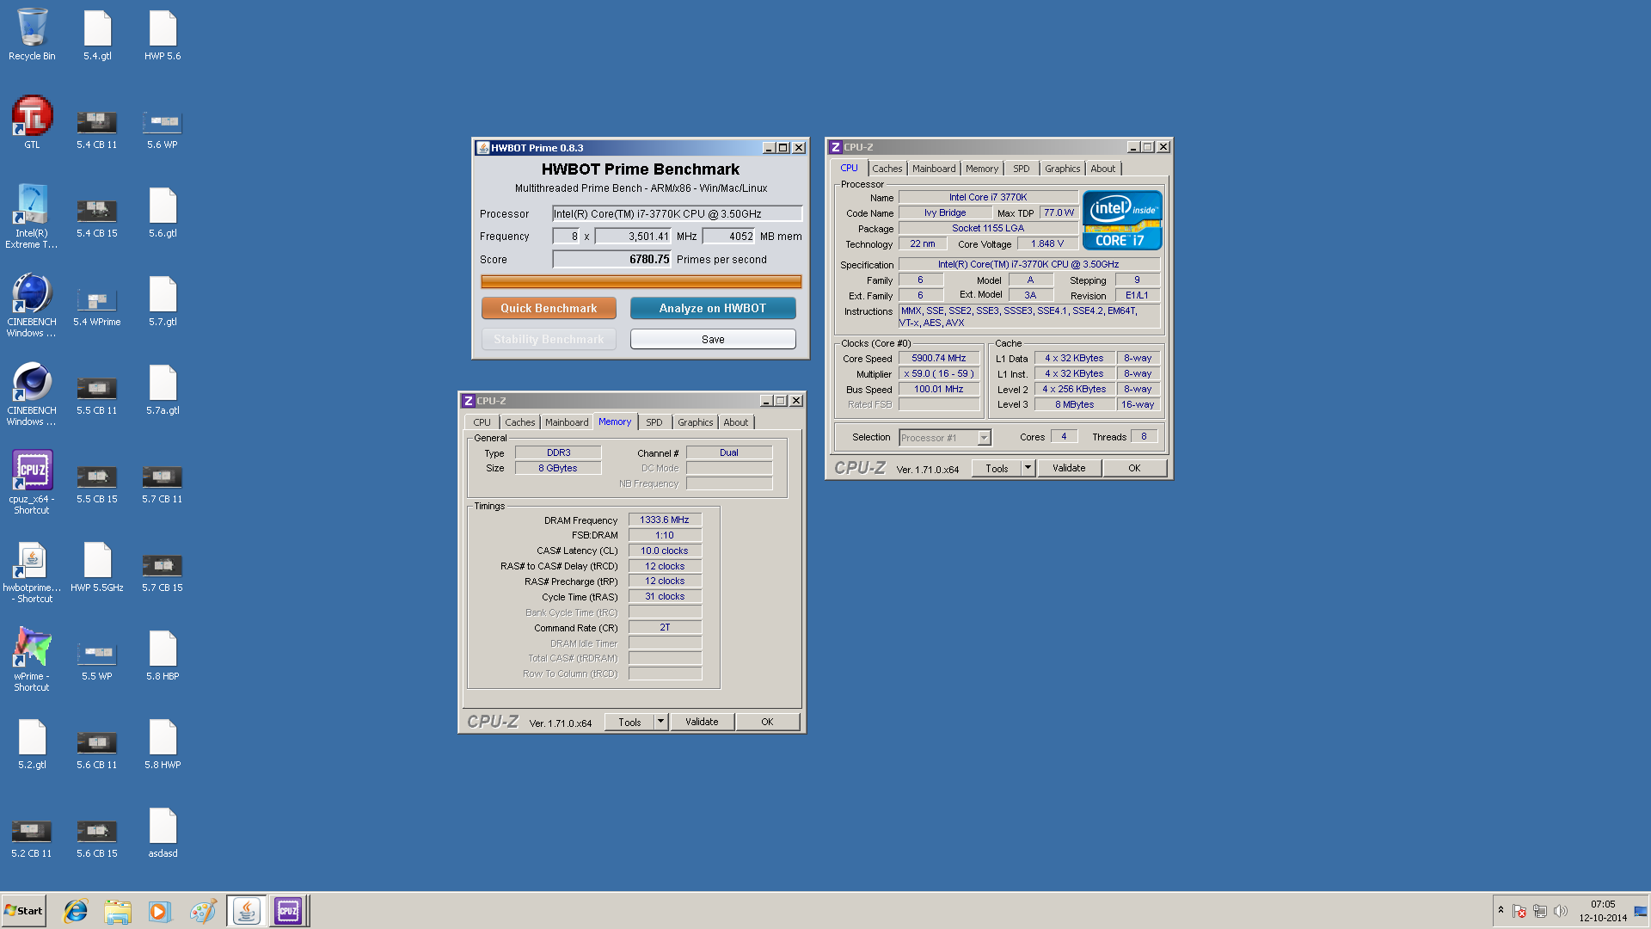The width and height of the screenshot is (1651, 929).
Task: Open the 5.6 WP screenshot icon
Action: (163, 129)
